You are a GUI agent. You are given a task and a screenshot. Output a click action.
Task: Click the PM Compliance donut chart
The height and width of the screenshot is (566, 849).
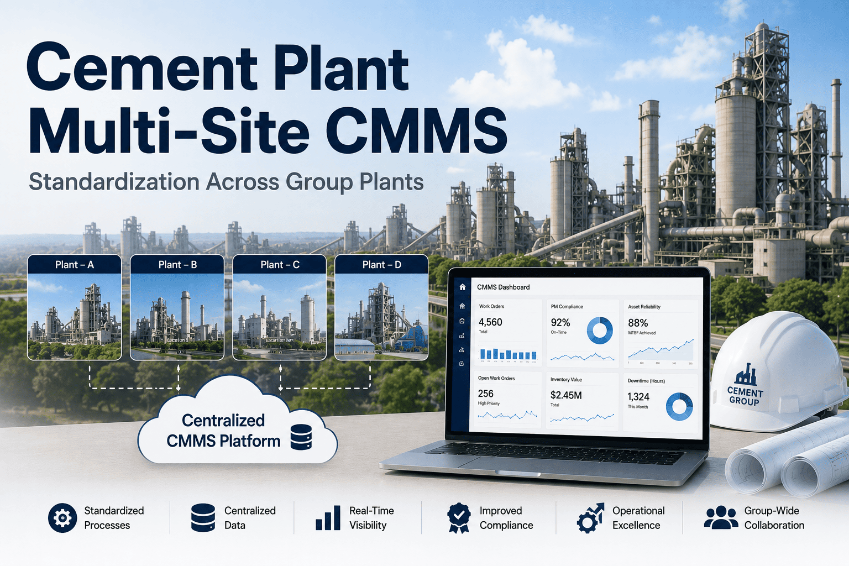pyautogui.click(x=600, y=331)
